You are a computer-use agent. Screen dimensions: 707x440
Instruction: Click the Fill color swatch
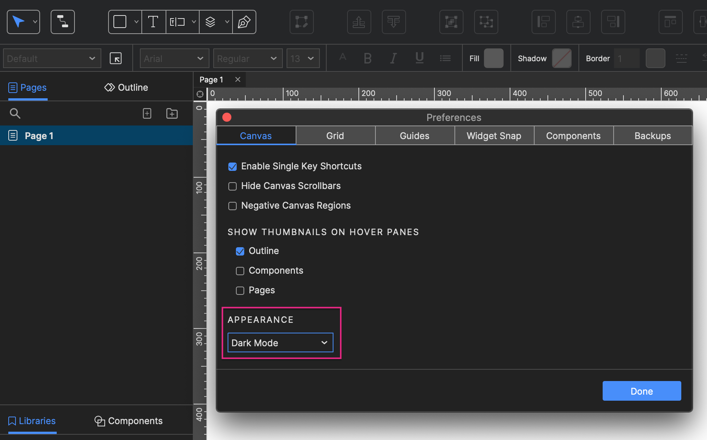click(494, 59)
